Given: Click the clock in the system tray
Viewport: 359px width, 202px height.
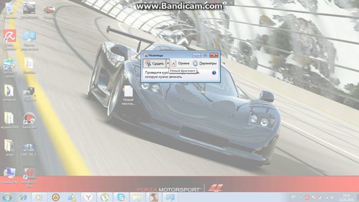Looking at the screenshot, I should point(347,198).
